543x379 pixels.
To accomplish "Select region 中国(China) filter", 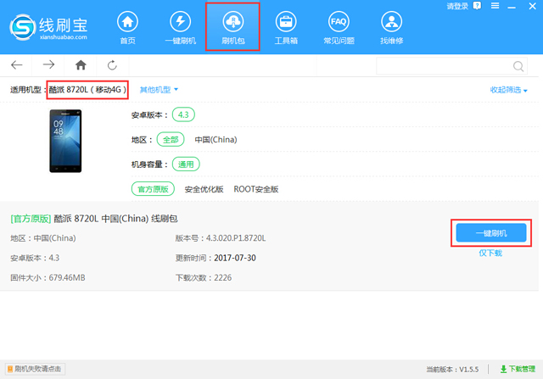I will [216, 140].
